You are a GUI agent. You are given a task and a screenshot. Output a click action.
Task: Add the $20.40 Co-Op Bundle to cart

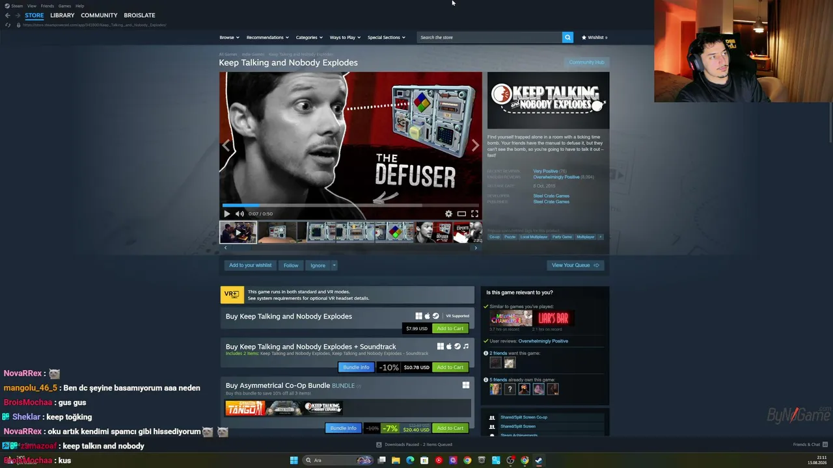(x=450, y=428)
